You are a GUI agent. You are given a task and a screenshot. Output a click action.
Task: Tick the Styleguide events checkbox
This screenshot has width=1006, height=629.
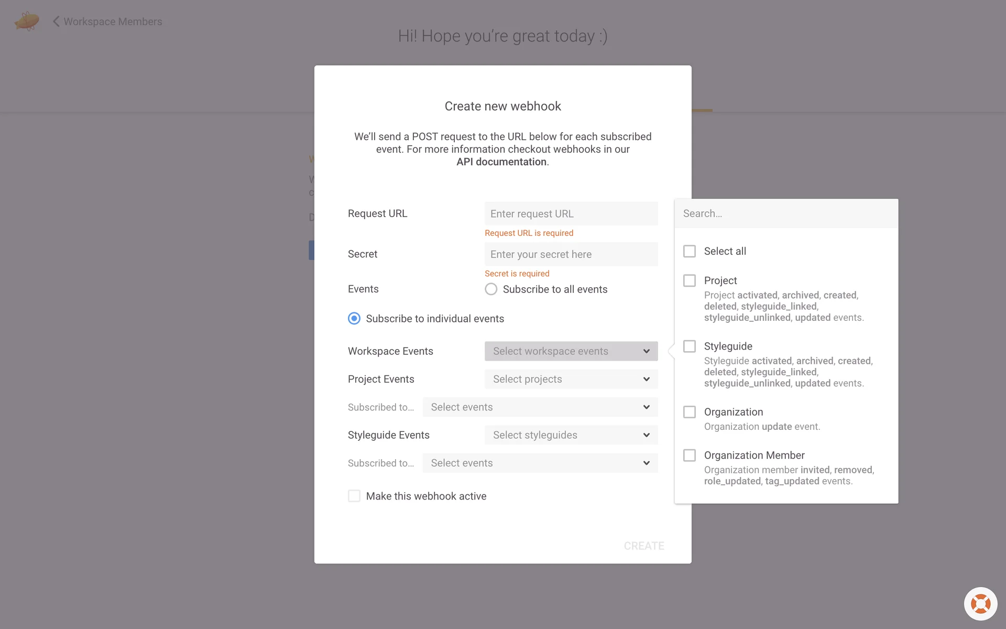[x=690, y=346]
